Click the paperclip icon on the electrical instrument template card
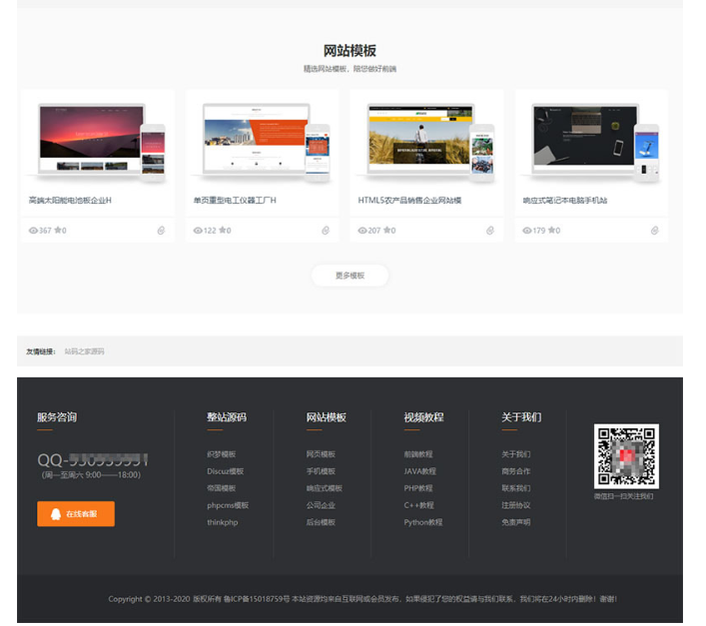 click(326, 231)
